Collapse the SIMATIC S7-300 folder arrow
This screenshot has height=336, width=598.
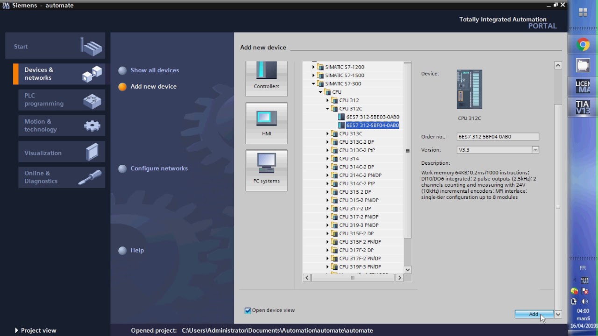point(313,84)
